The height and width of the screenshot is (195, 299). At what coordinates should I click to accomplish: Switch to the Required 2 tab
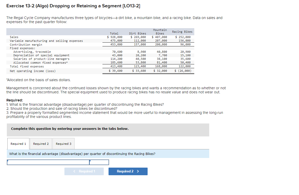click(x=41, y=144)
